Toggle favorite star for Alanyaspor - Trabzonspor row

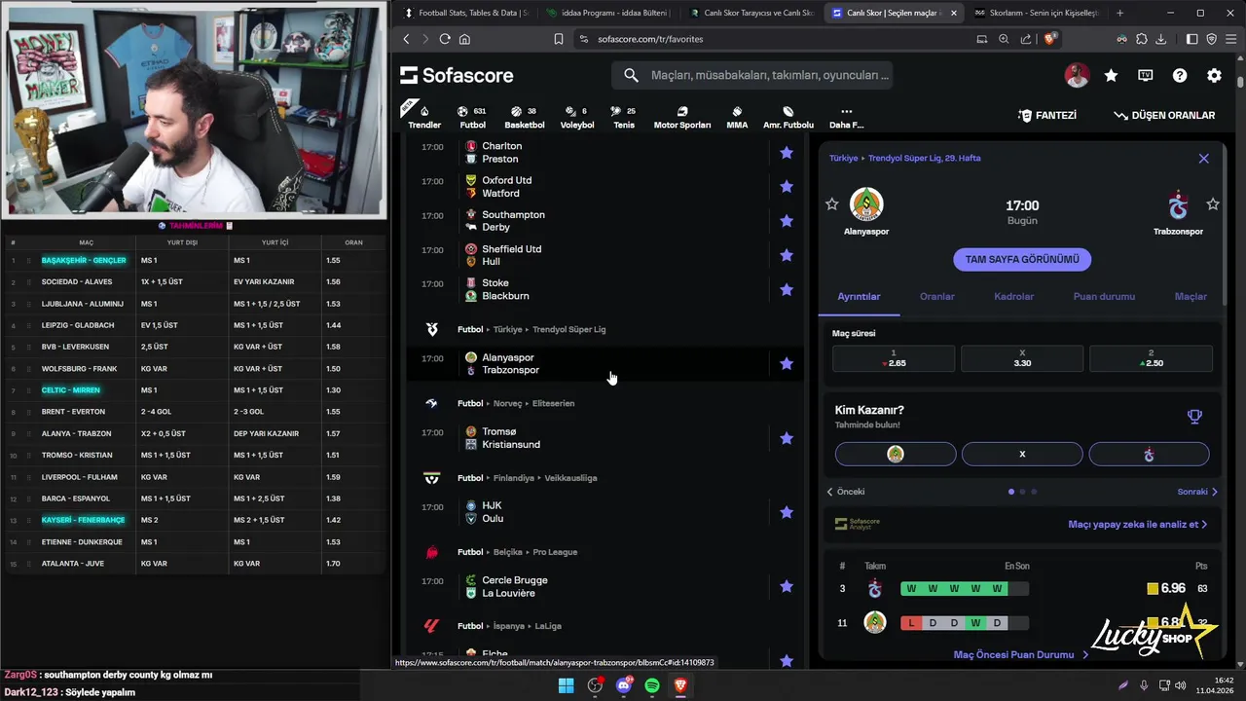tap(787, 363)
